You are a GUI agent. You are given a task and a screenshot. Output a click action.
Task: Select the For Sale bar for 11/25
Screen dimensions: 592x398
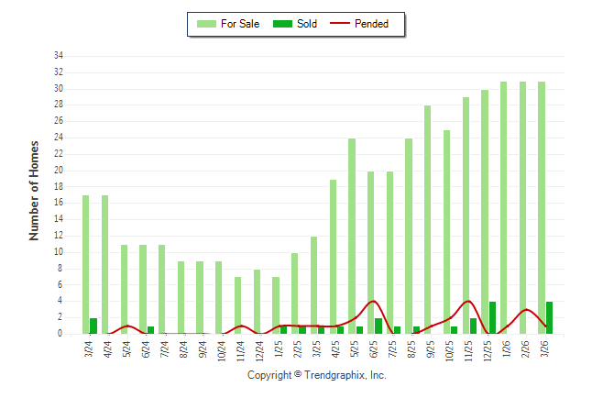coord(466,216)
